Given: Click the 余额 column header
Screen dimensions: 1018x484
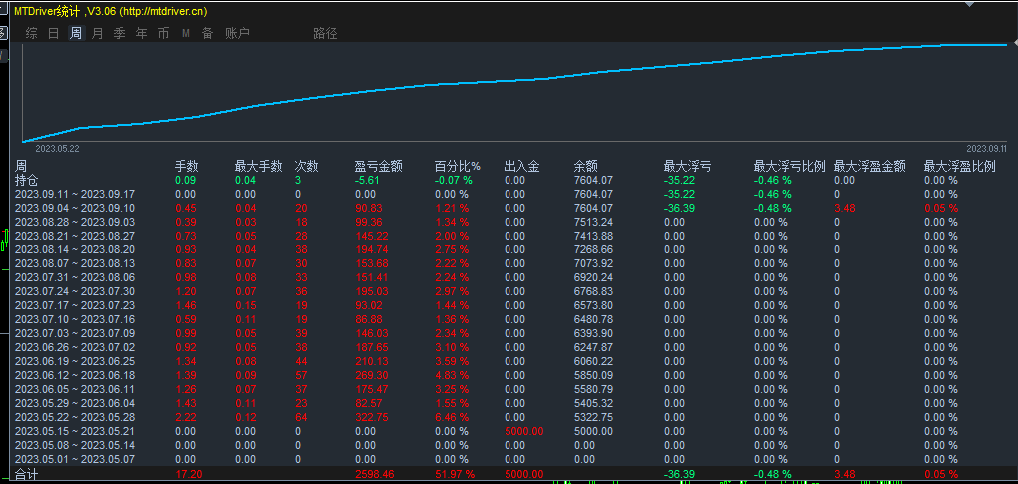Looking at the screenshot, I should (586, 166).
